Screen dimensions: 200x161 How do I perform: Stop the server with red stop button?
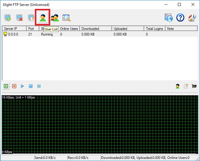coord(14,86)
